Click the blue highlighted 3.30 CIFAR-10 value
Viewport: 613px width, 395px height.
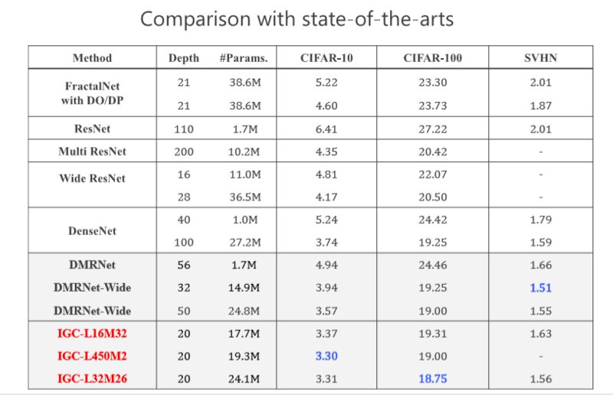click(x=327, y=356)
